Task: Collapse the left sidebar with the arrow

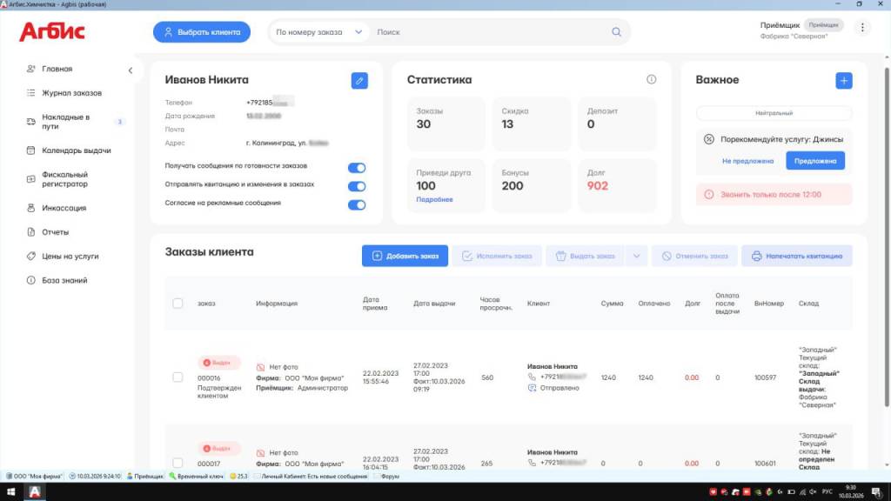Action: [x=130, y=70]
